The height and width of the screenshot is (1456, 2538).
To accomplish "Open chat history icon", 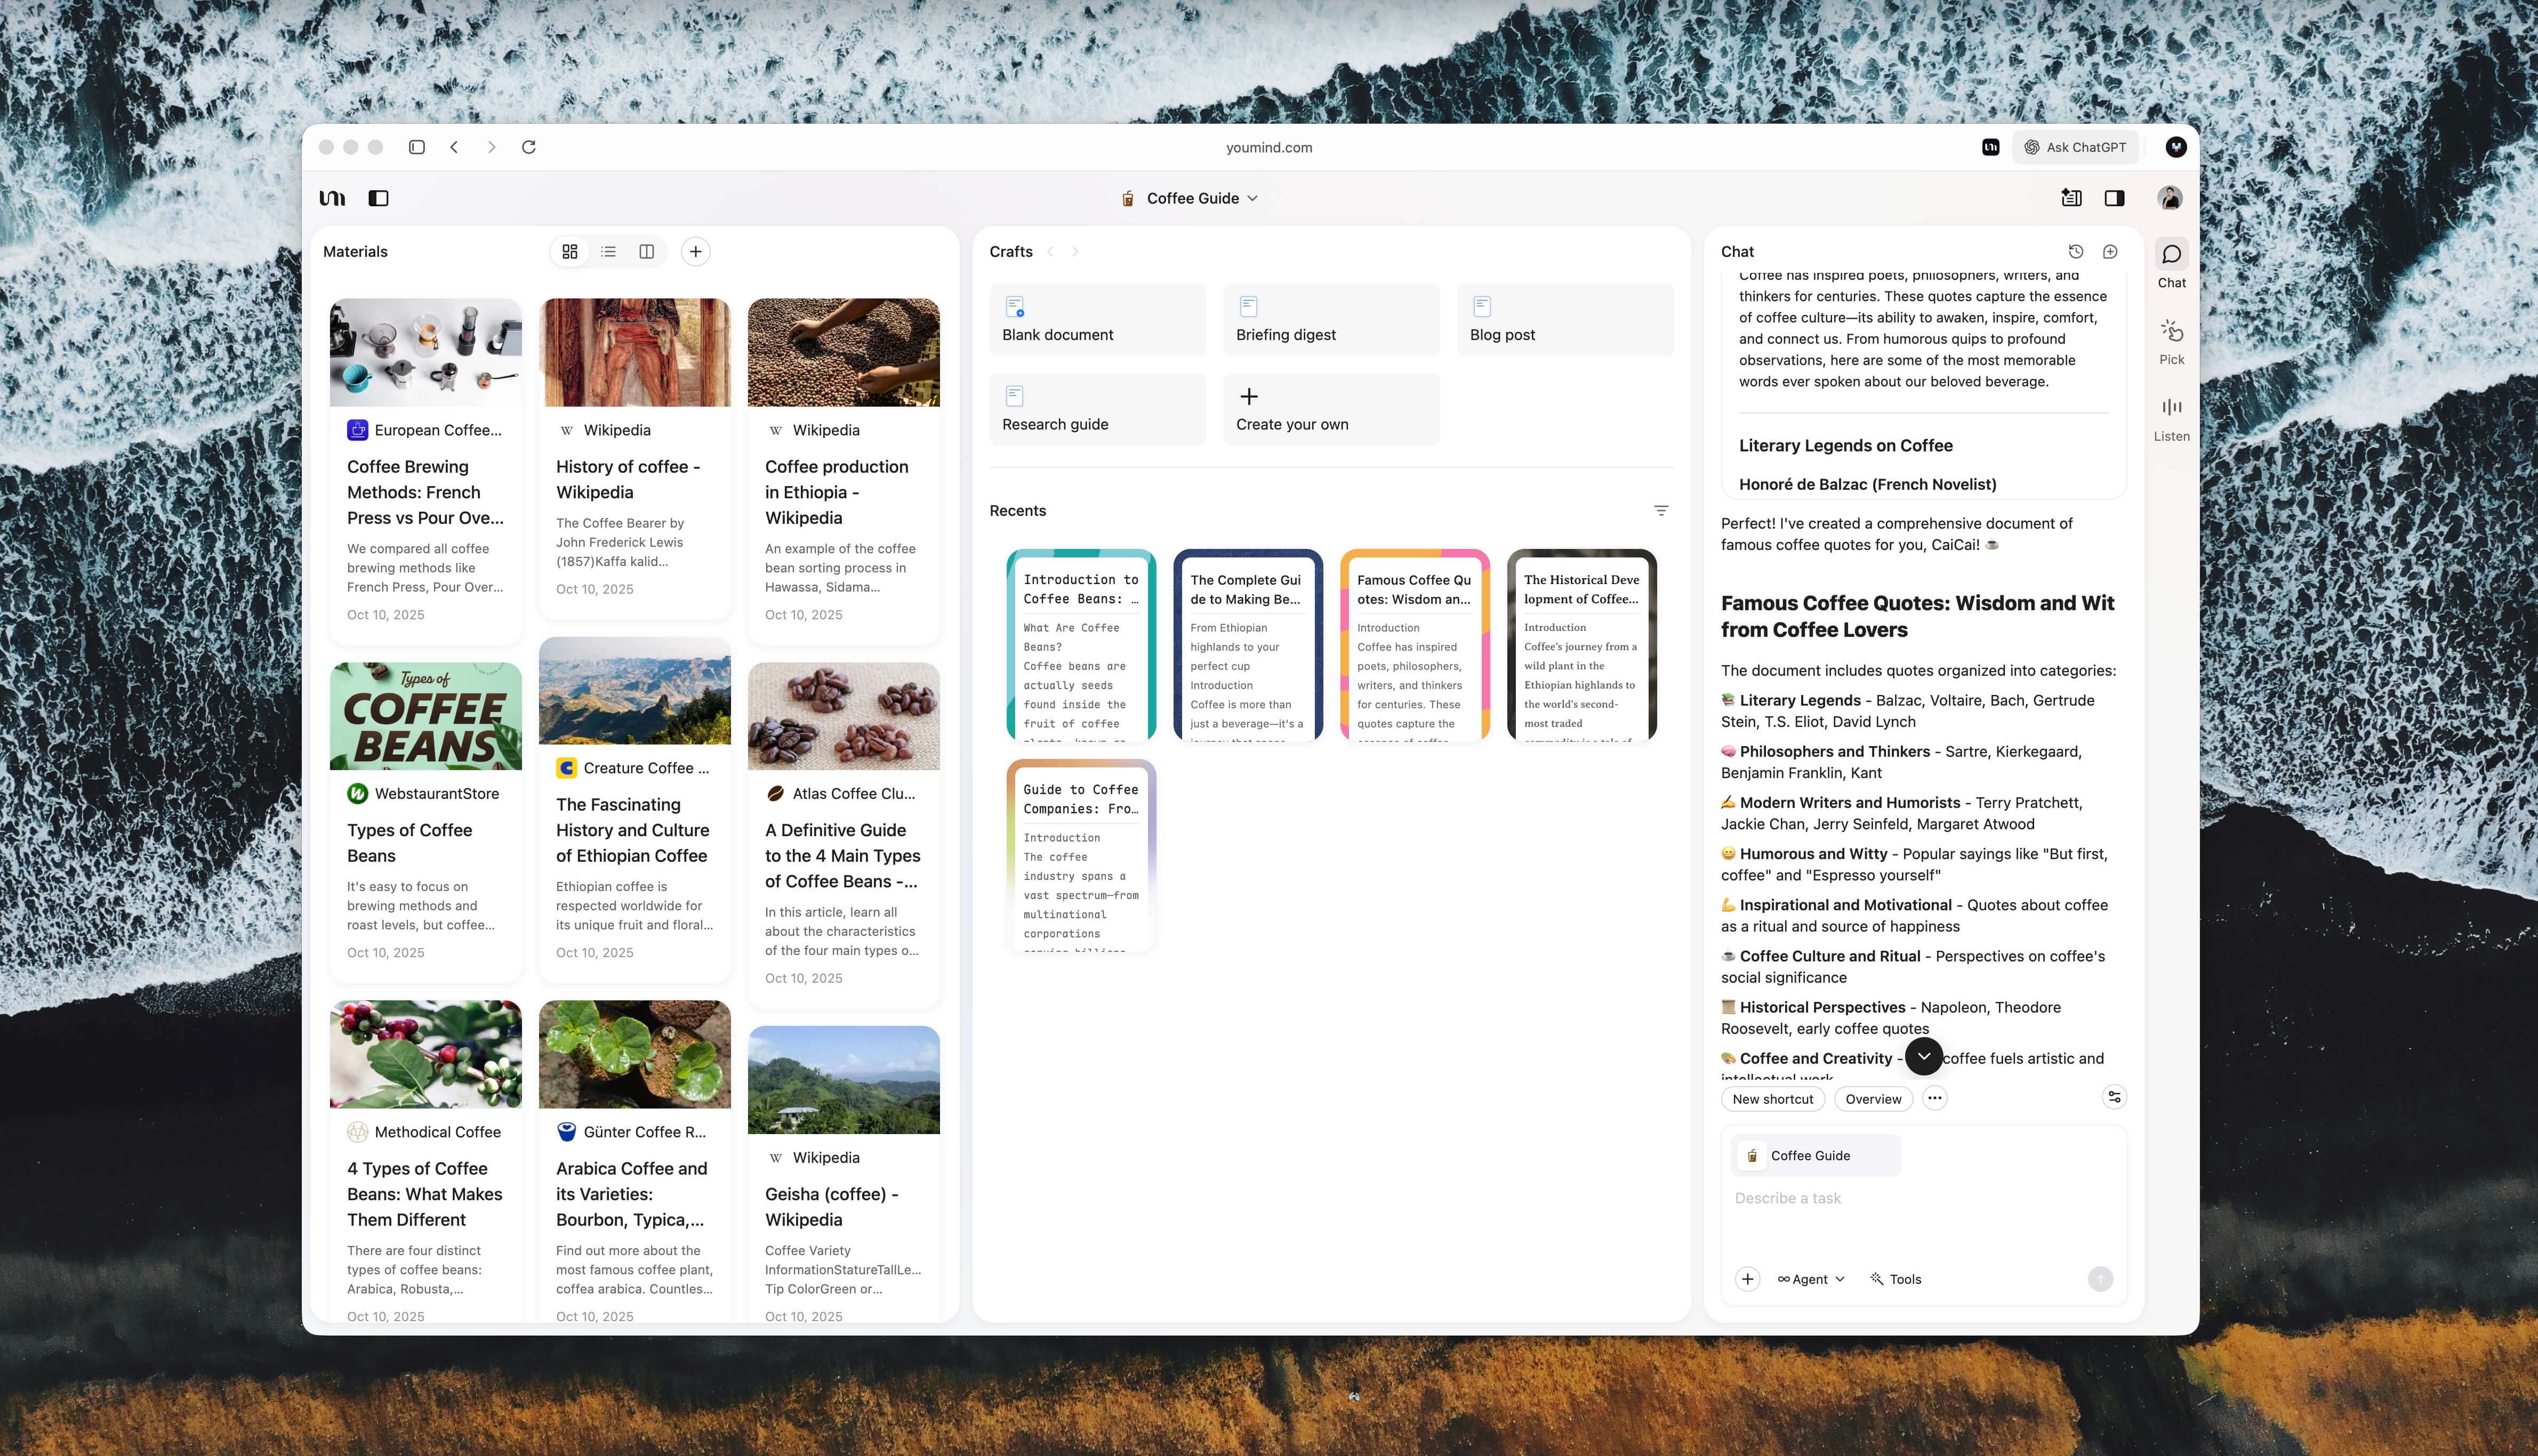I will pyautogui.click(x=2075, y=252).
